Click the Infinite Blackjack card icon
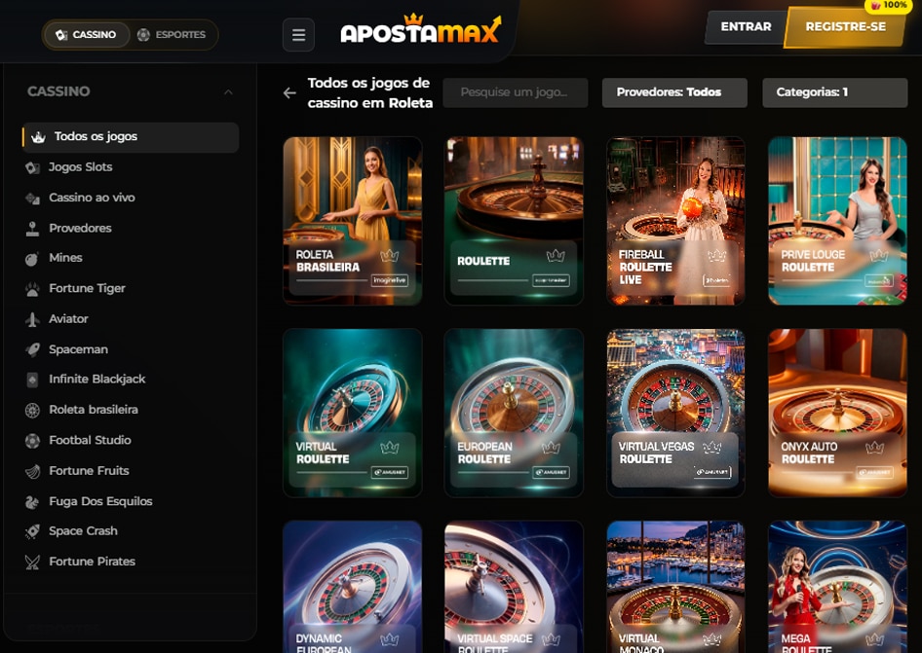 pos(32,380)
